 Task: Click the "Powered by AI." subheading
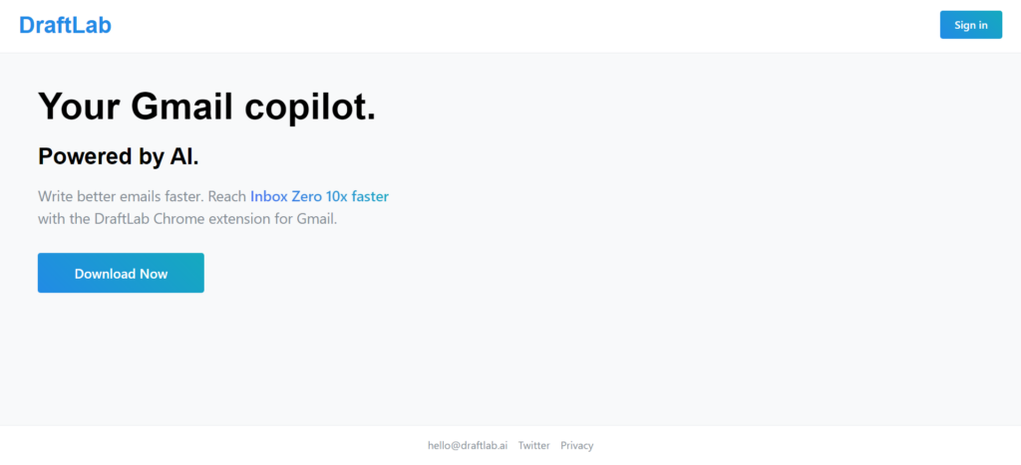click(119, 156)
